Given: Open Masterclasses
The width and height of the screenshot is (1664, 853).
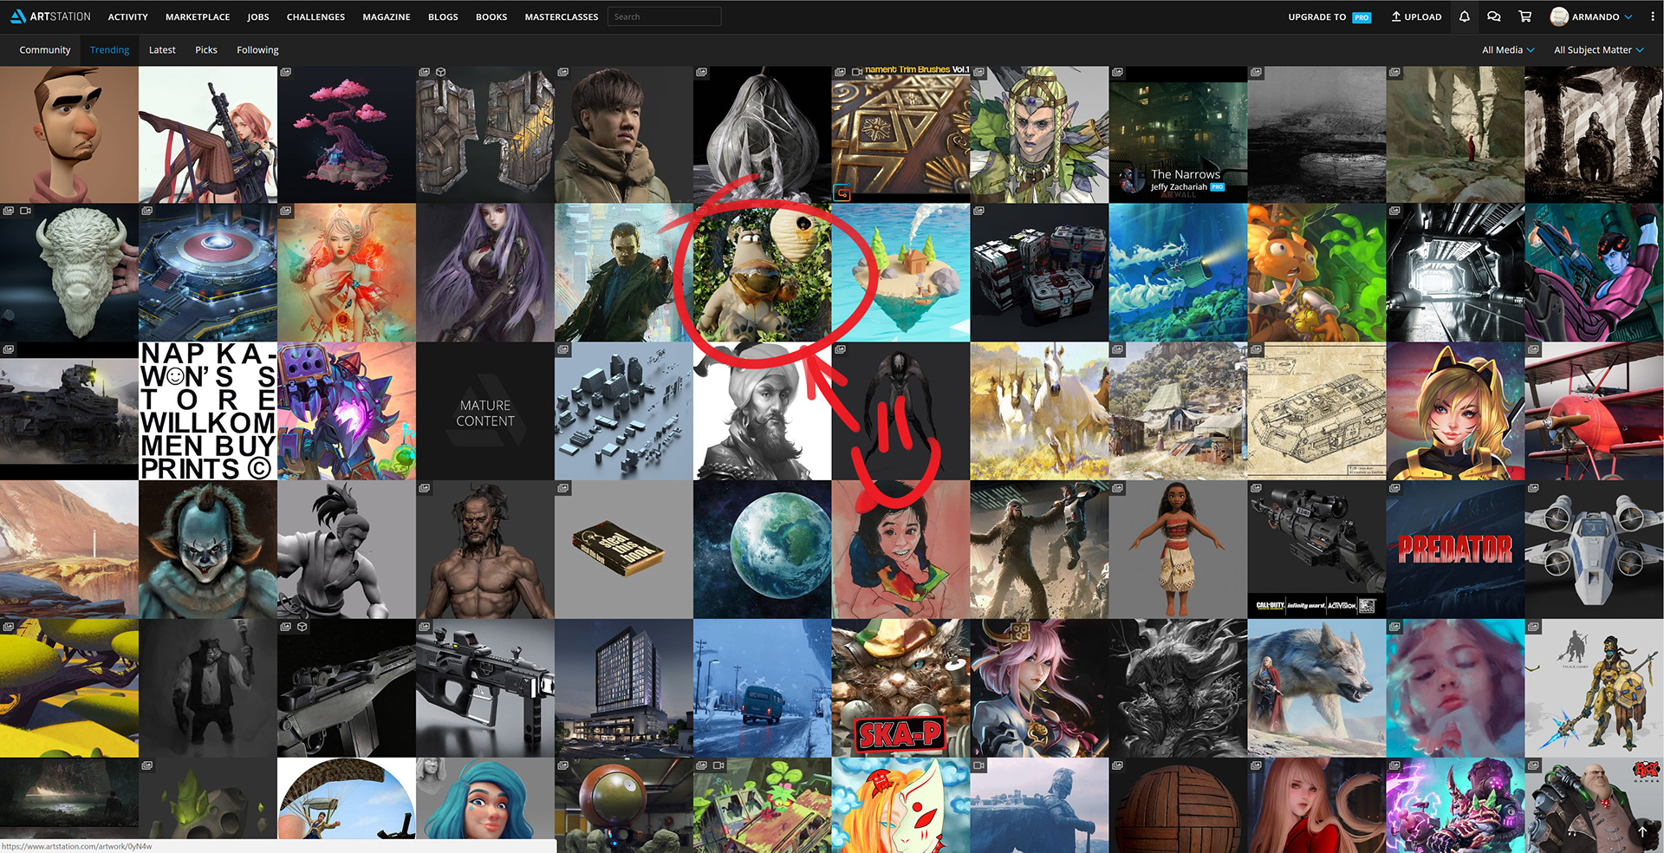Looking at the screenshot, I should (x=562, y=16).
